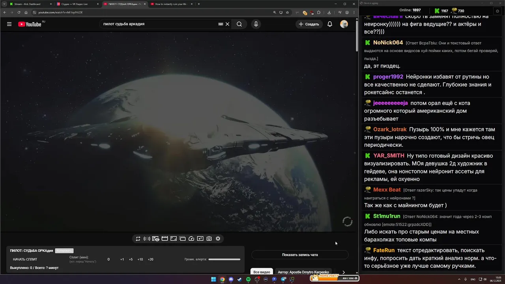Select the Все видео chip

point(262,272)
